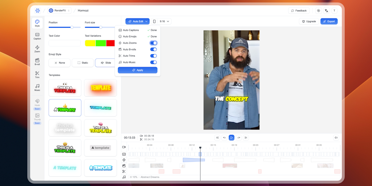Open the Auto Edit dropdown
The height and width of the screenshot is (186, 372).
[138, 21]
